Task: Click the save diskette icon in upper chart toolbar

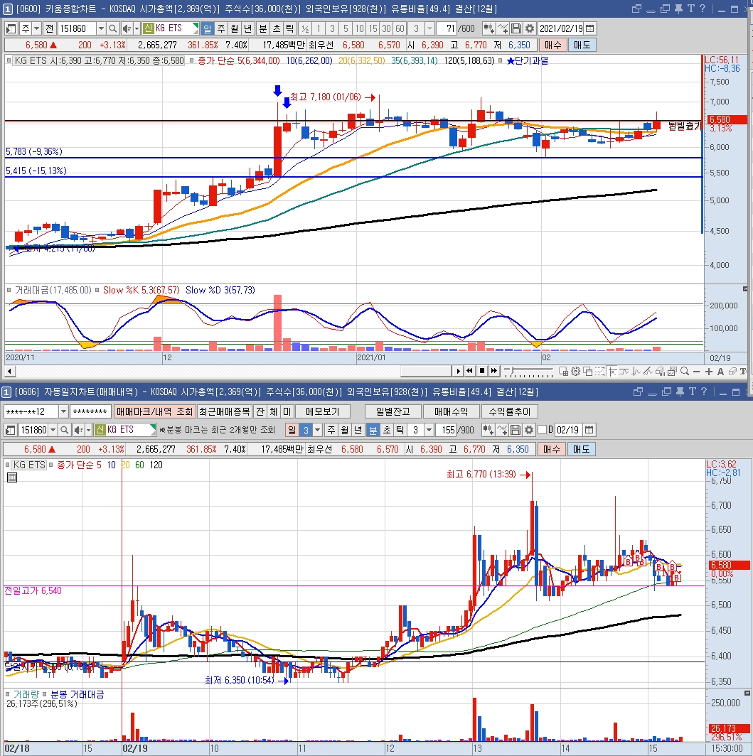Action: coord(516,28)
